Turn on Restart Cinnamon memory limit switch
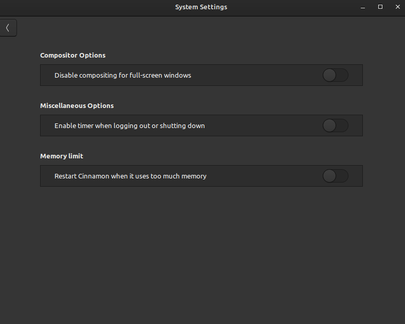The height and width of the screenshot is (324, 405). coord(335,176)
